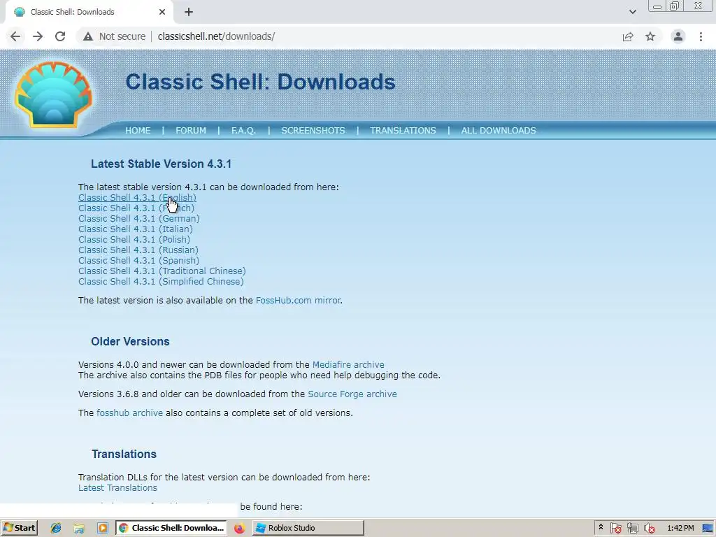Image resolution: width=716 pixels, height=537 pixels.
Task: Click the Older Versions heading
Action: 130,341
